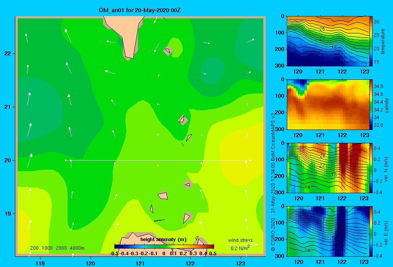
Task: Click longitude label 123 under the main map
Action: point(241,263)
